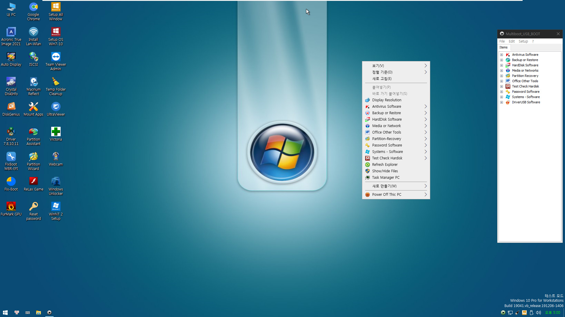Select Systems - Software tree item
The height and width of the screenshot is (317, 565).
[526, 97]
